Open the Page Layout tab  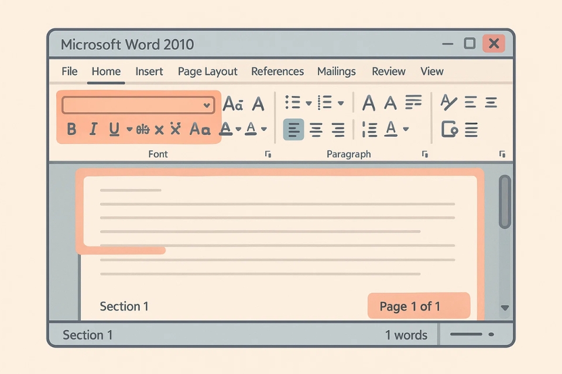[207, 71]
